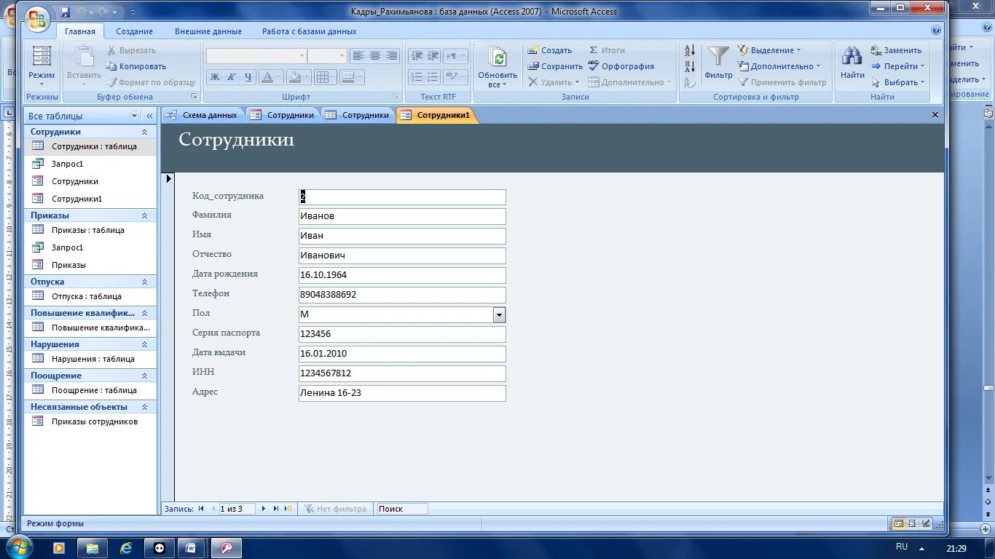Decrease indent in the Текст RTF group
This screenshot has height=559, width=995.
click(x=417, y=56)
